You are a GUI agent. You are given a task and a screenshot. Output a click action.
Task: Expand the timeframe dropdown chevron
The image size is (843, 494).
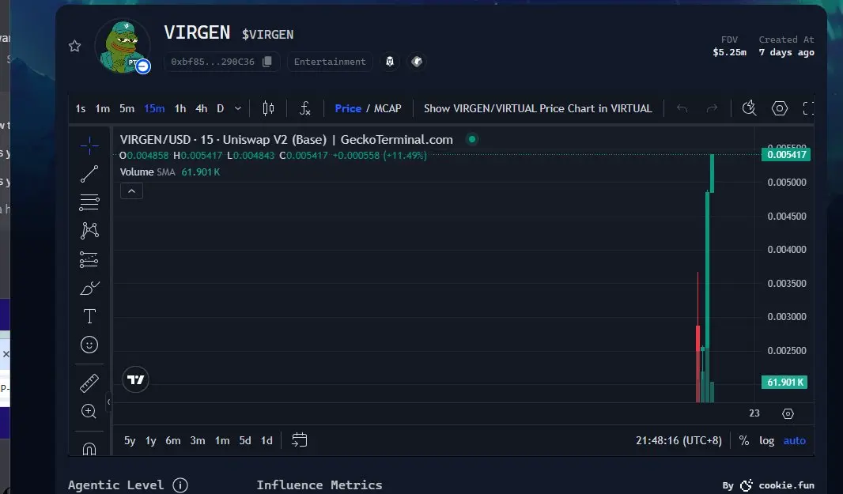tap(237, 108)
